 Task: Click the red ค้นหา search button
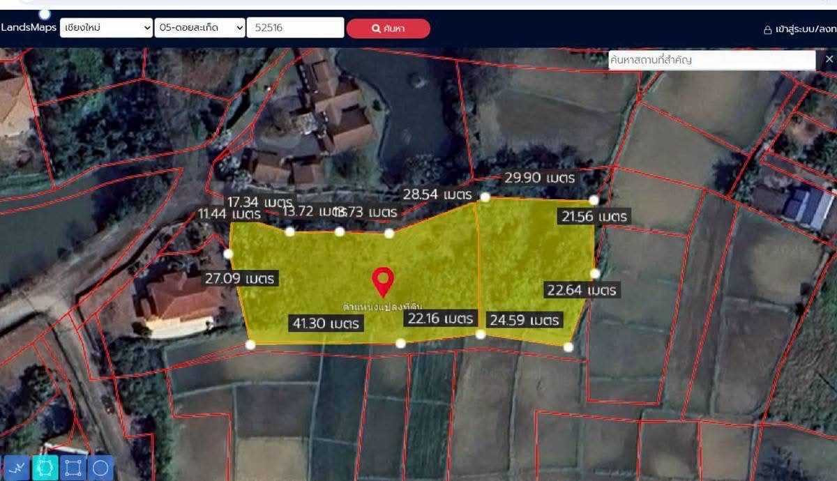pyautogui.click(x=389, y=29)
